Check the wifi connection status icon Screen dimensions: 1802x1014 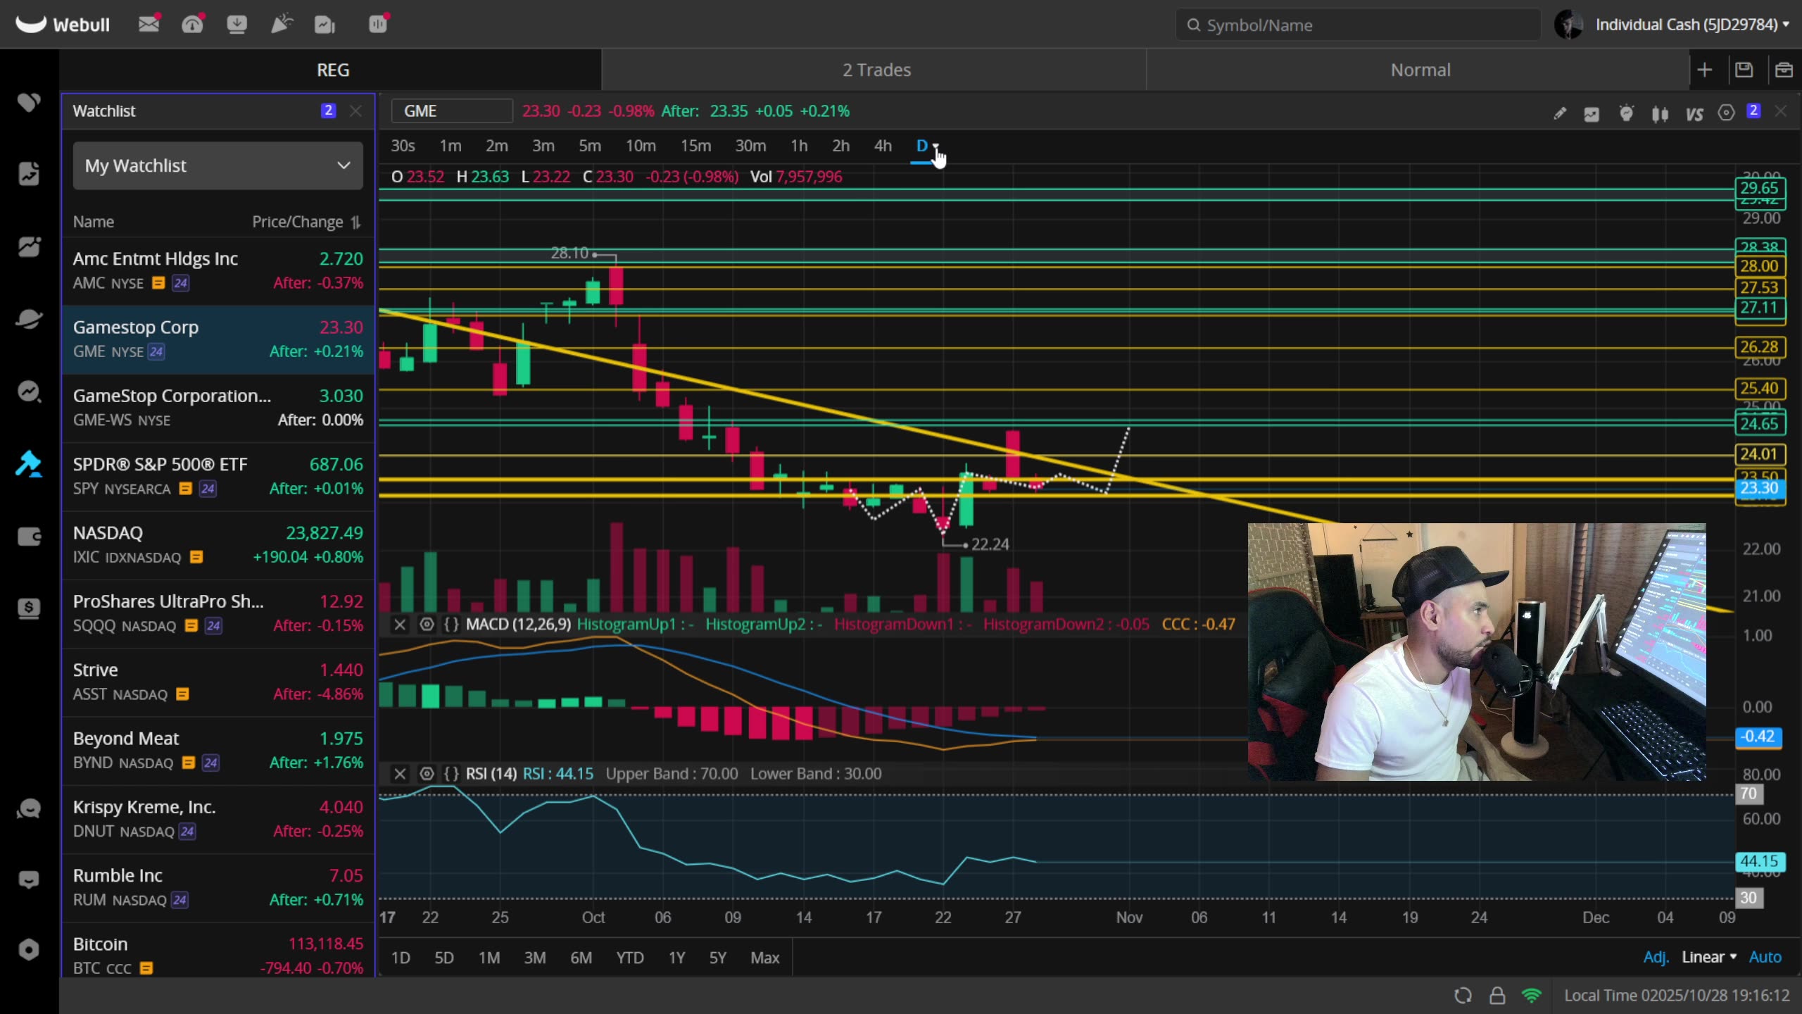(x=1532, y=996)
